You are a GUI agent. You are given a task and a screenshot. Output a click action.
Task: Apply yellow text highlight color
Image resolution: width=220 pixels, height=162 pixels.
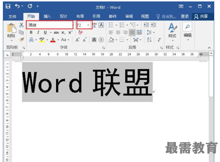42,40
